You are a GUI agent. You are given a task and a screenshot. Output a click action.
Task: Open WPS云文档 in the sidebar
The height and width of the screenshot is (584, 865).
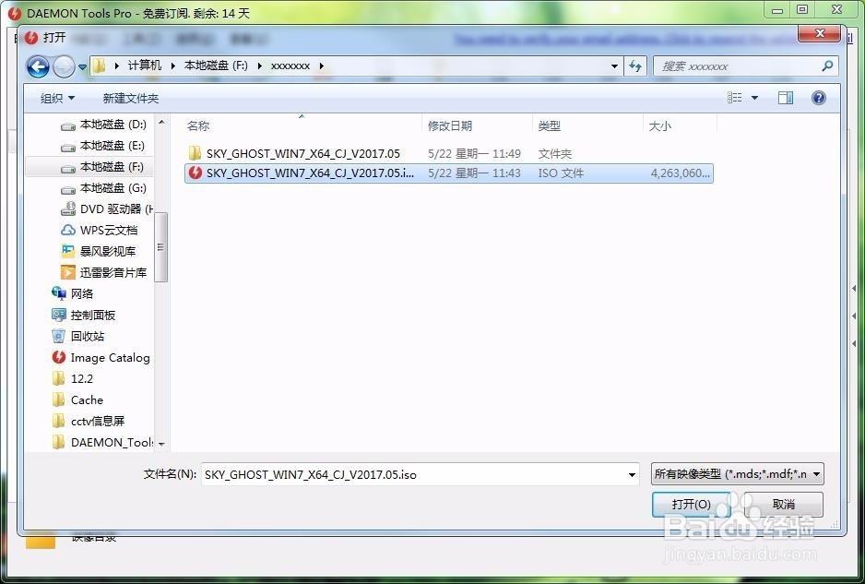click(x=100, y=230)
